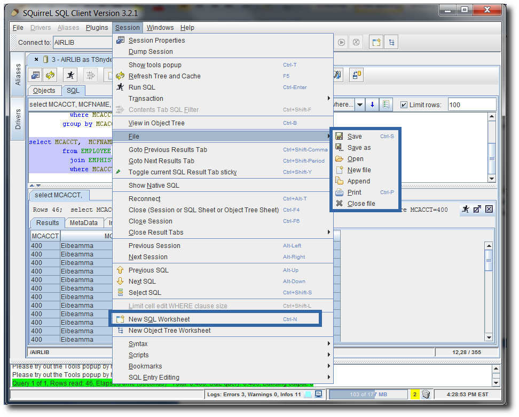Image resolution: width=519 pixels, height=417 pixels.
Task: Click the Contents Tab SQL Filter toolbar icon
Action: pos(90,75)
